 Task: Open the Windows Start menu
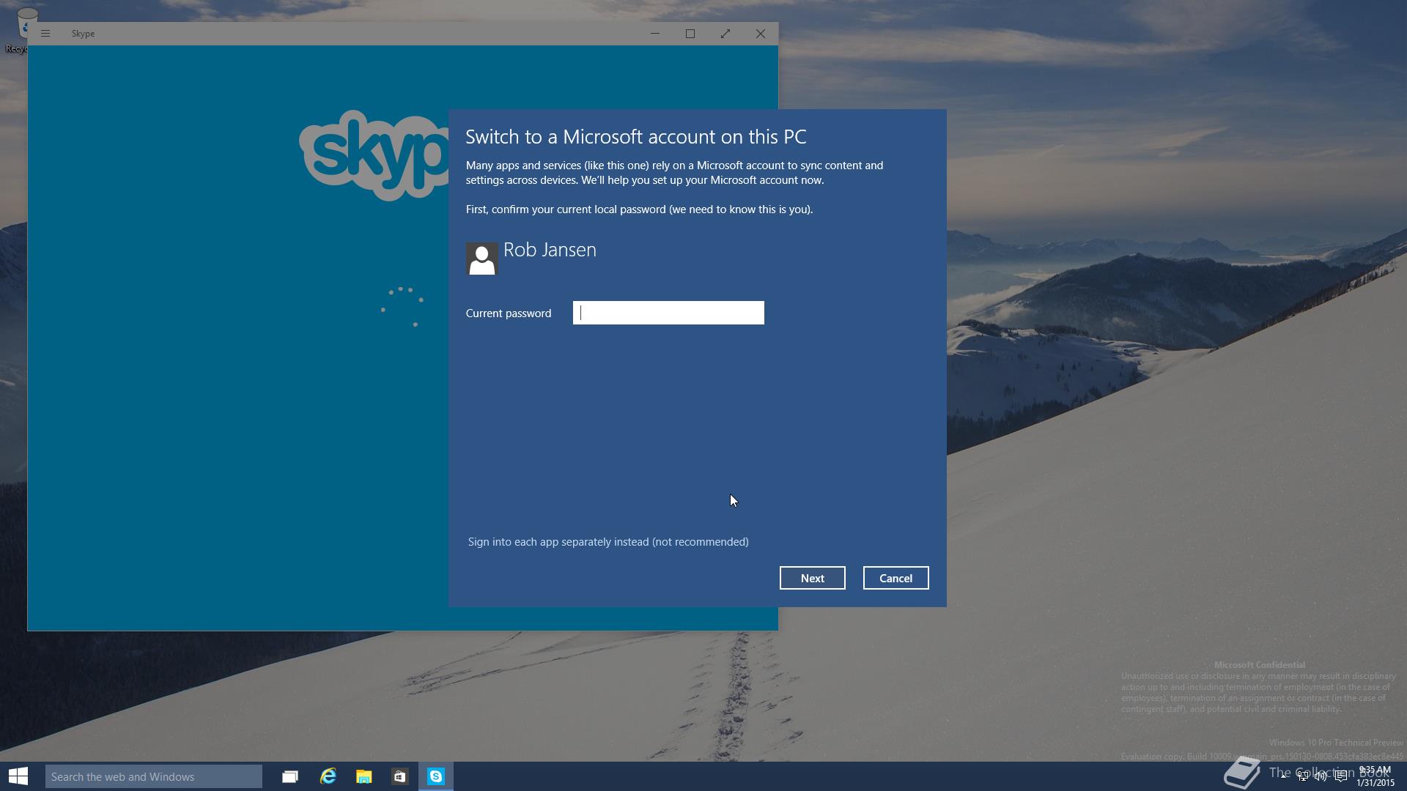coord(18,776)
